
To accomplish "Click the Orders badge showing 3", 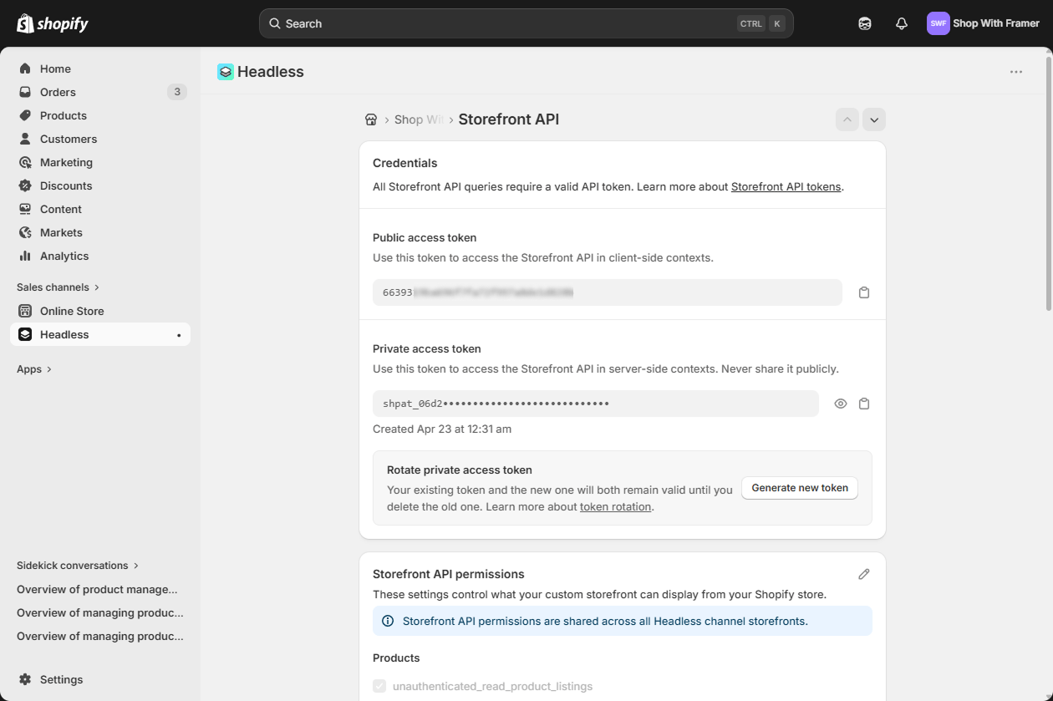I will point(176,92).
